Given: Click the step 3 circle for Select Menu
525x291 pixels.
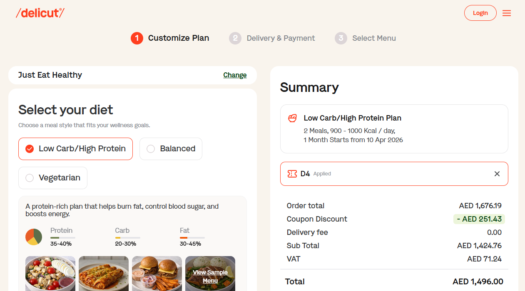Looking at the screenshot, I should [x=341, y=38].
